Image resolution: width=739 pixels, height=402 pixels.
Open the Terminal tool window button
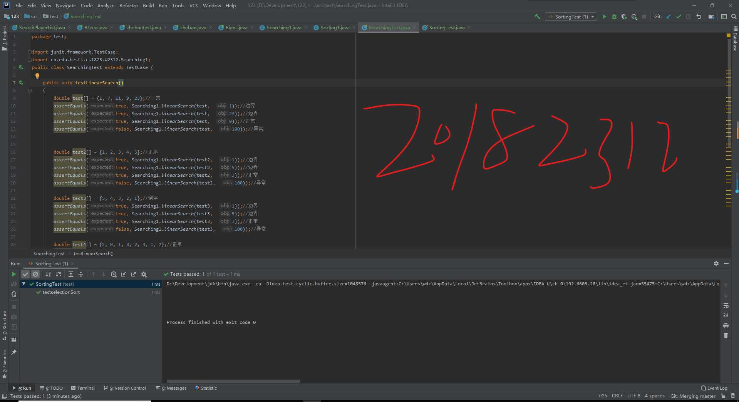coord(82,388)
